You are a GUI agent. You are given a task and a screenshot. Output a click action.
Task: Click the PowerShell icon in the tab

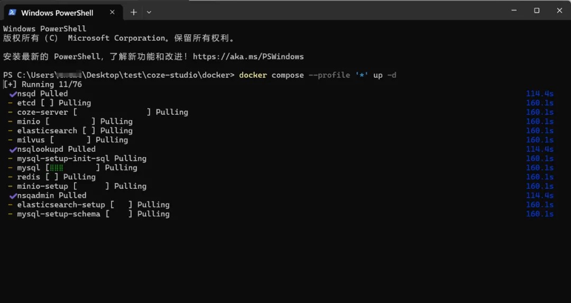pos(12,12)
